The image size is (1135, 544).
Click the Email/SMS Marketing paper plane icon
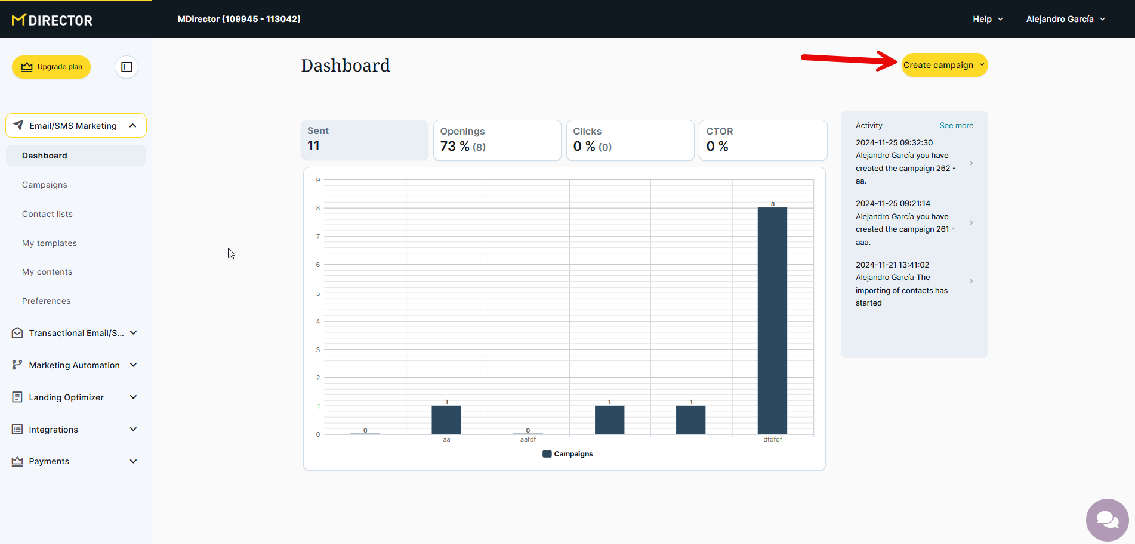[18, 126]
